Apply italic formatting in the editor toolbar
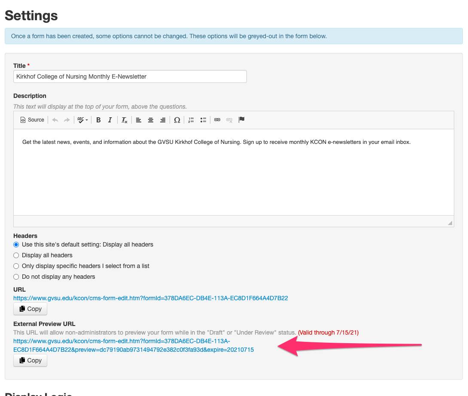This screenshot has width=468, height=396. click(110, 120)
